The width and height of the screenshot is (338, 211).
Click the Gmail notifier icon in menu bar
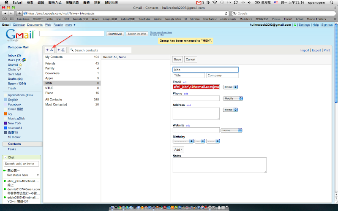tap(199, 3)
